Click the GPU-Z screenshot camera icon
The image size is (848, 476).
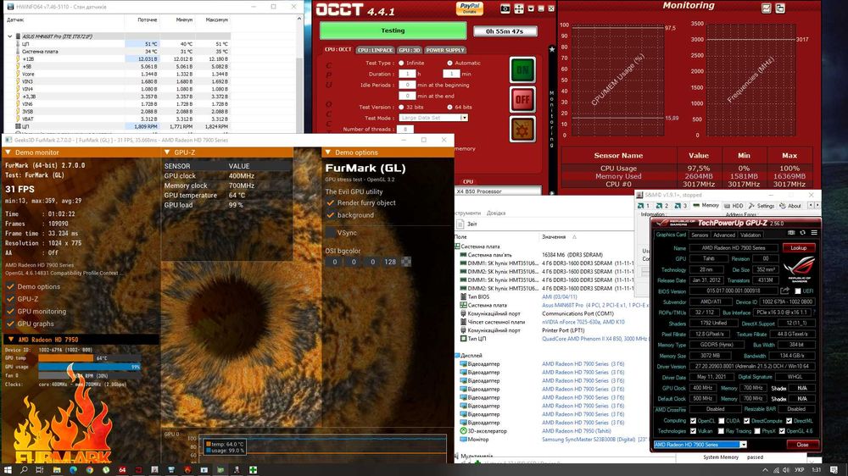pos(791,233)
